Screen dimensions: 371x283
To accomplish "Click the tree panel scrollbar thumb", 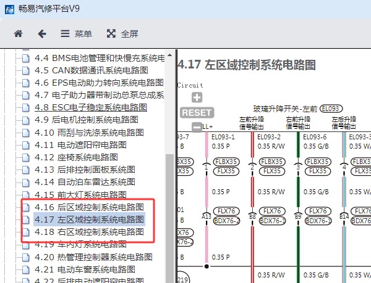I will pyautogui.click(x=169, y=218).
